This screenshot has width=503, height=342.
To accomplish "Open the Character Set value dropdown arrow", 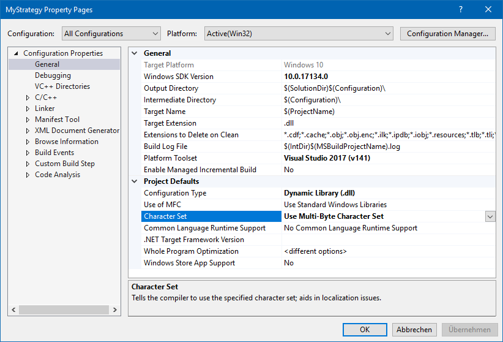I will pyautogui.click(x=490, y=216).
